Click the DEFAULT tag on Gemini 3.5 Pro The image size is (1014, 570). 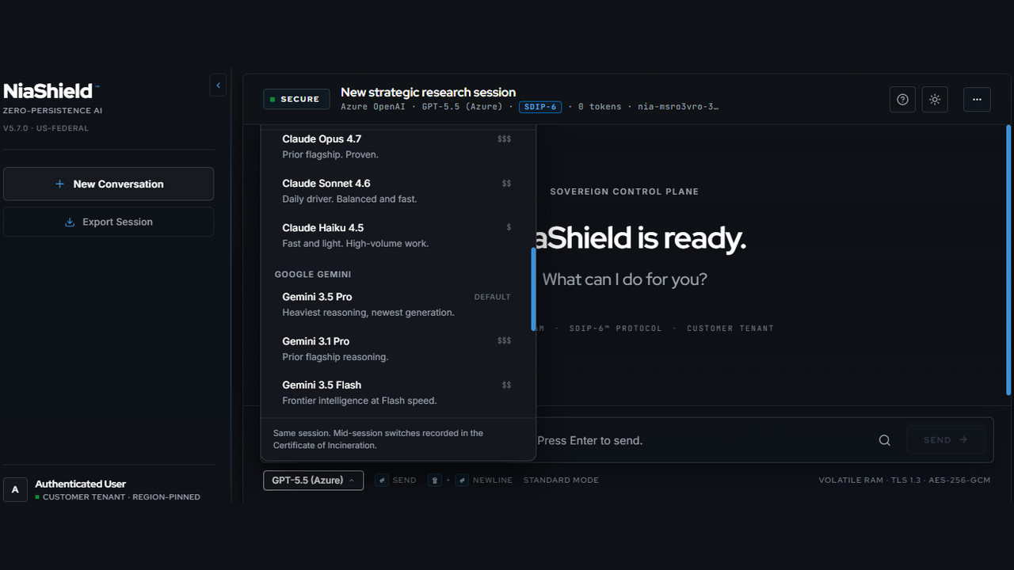[x=492, y=297]
